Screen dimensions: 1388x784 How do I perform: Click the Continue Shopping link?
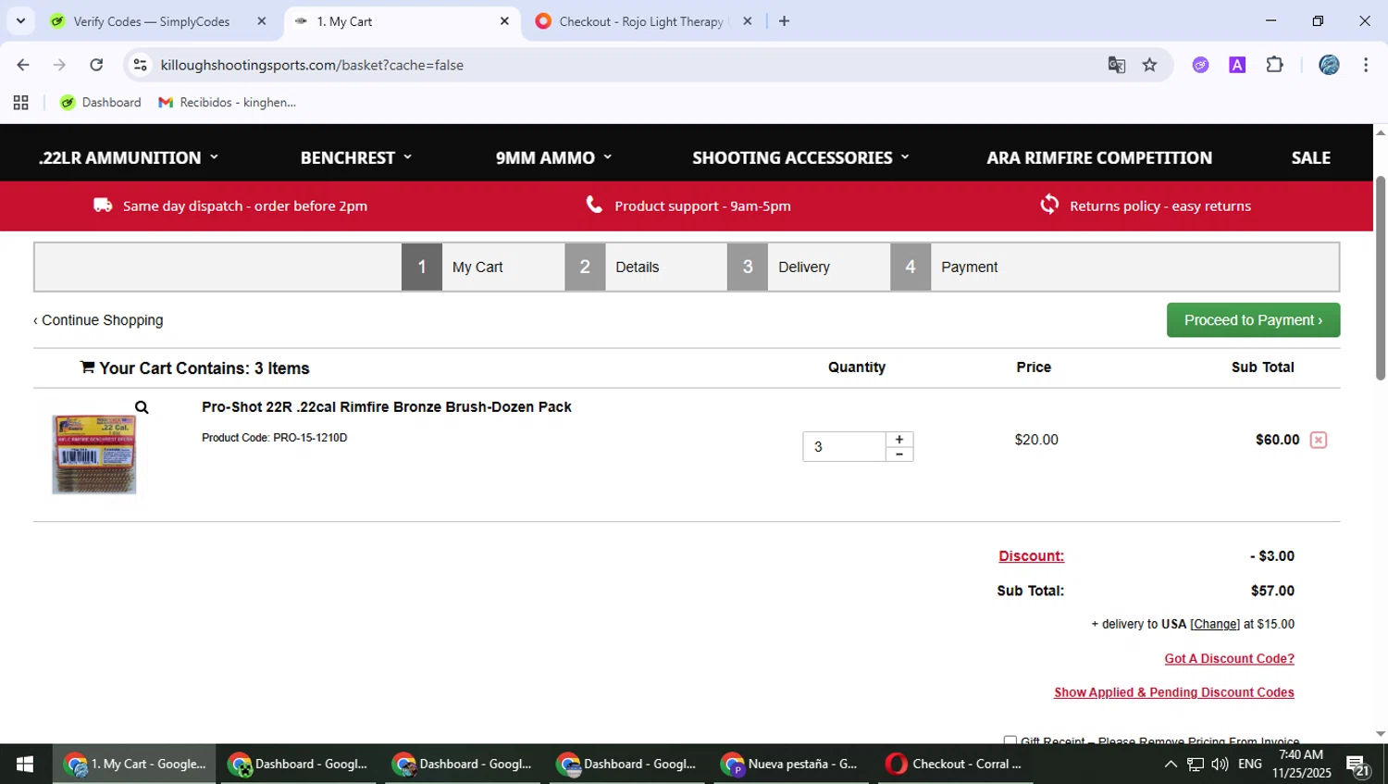pyautogui.click(x=98, y=320)
